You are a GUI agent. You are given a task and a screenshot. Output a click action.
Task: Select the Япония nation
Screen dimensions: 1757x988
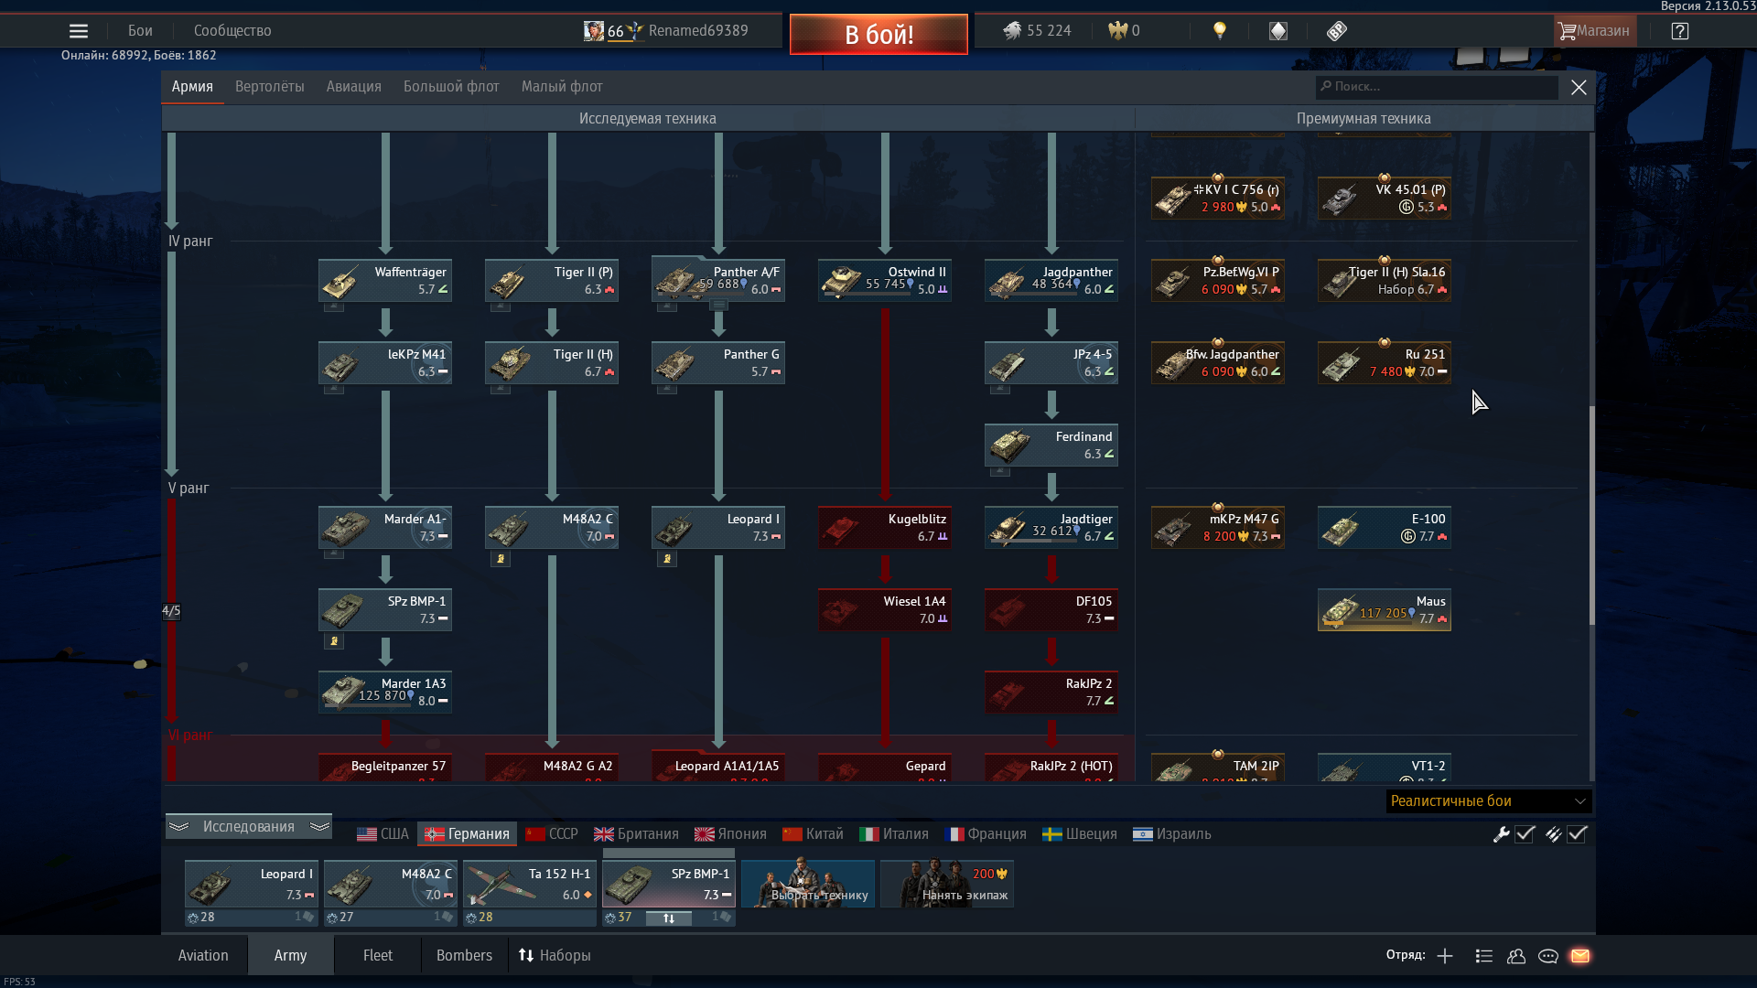(730, 834)
